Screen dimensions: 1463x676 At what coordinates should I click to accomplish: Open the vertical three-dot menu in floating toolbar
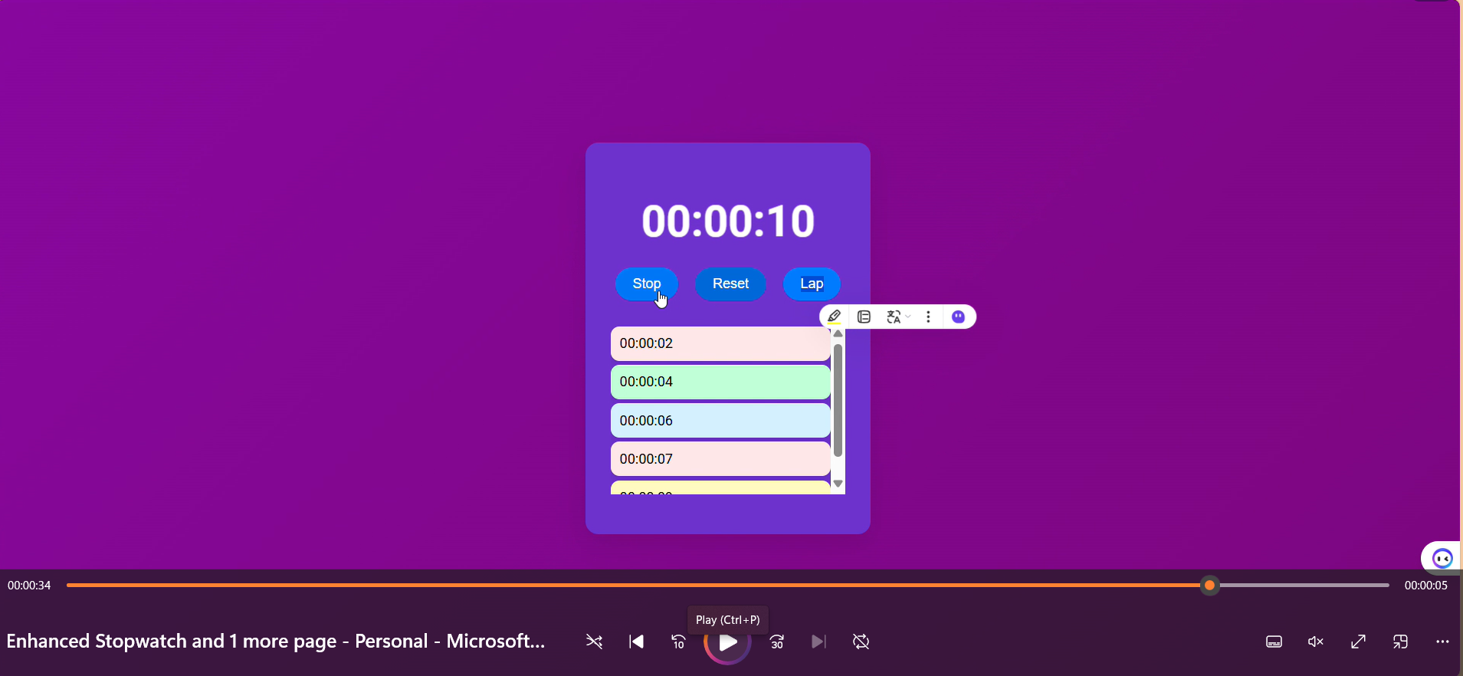(929, 317)
